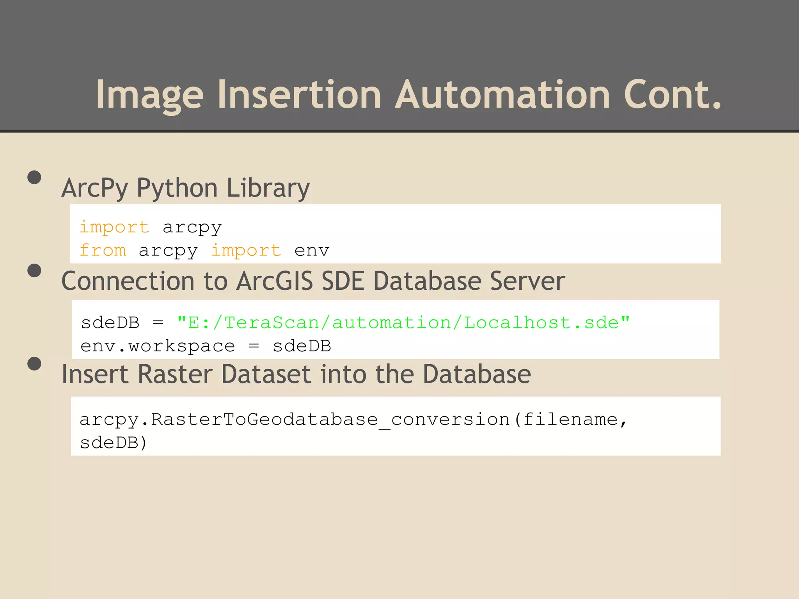Click the word 'Automation' in the title
Image resolution: width=799 pixels, height=599 pixels.
[503, 94]
